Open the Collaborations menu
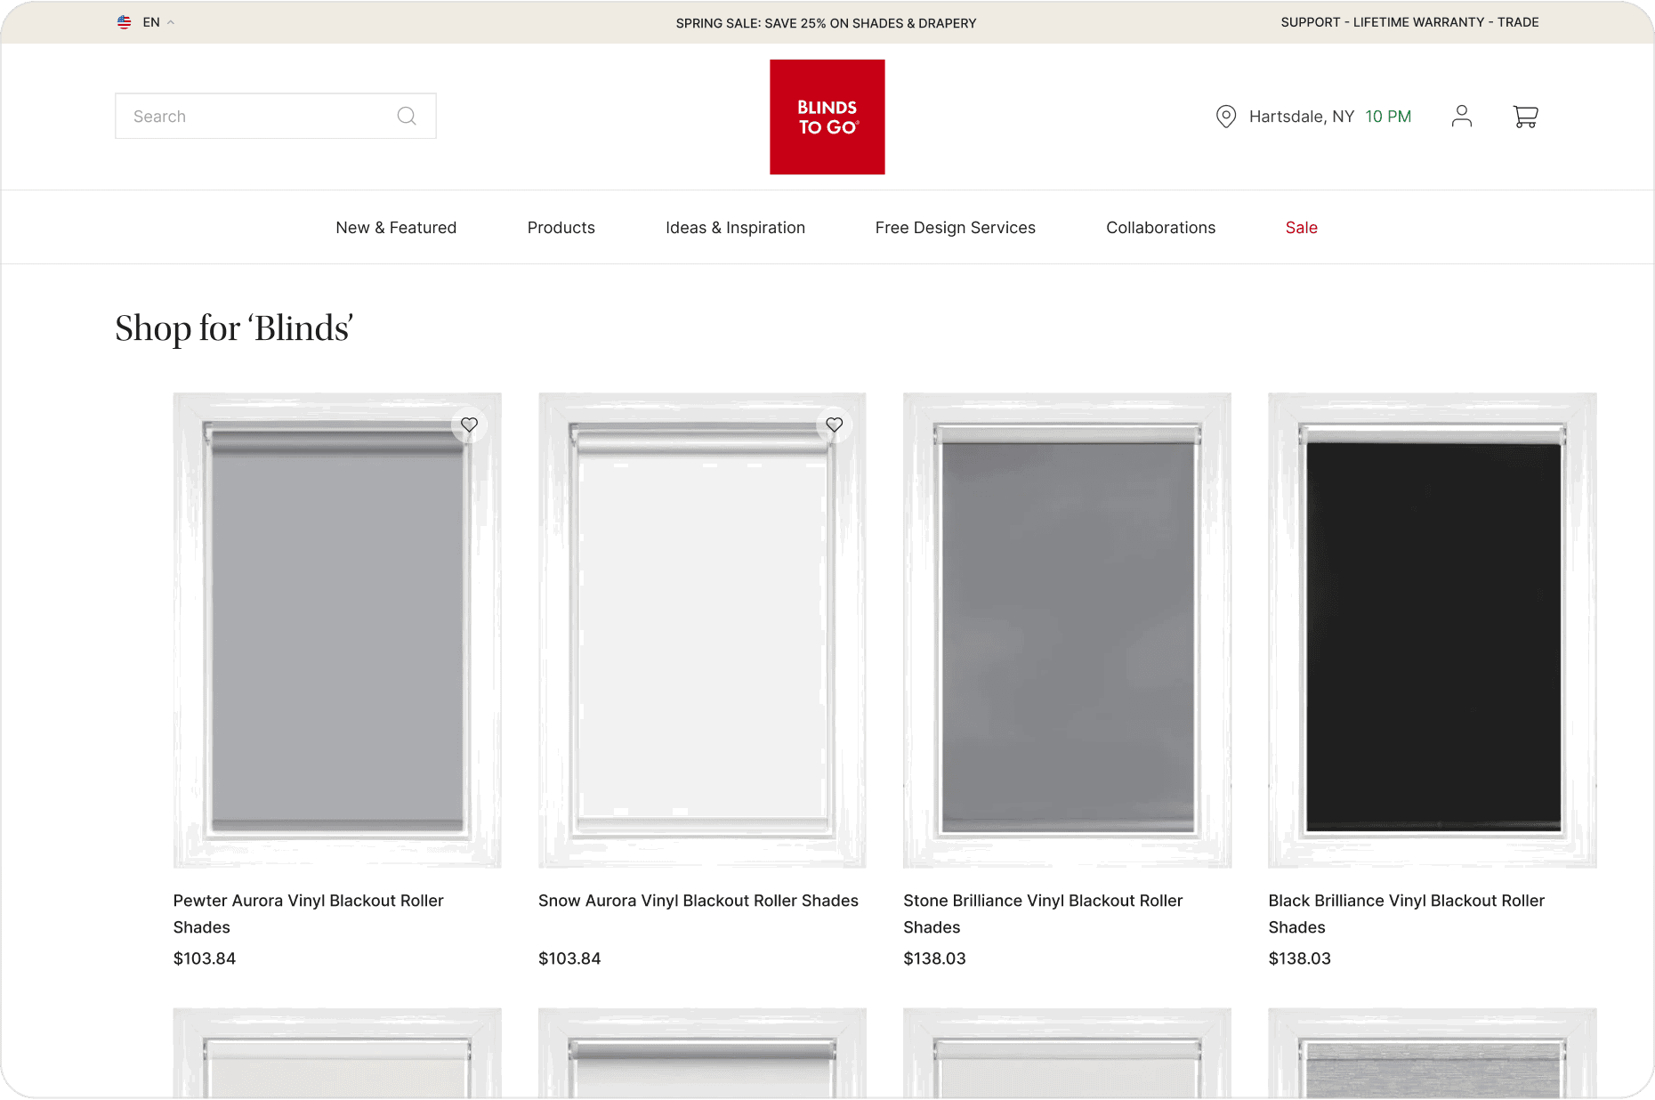Viewport: 1655px width, 1100px height. pyautogui.click(x=1160, y=228)
